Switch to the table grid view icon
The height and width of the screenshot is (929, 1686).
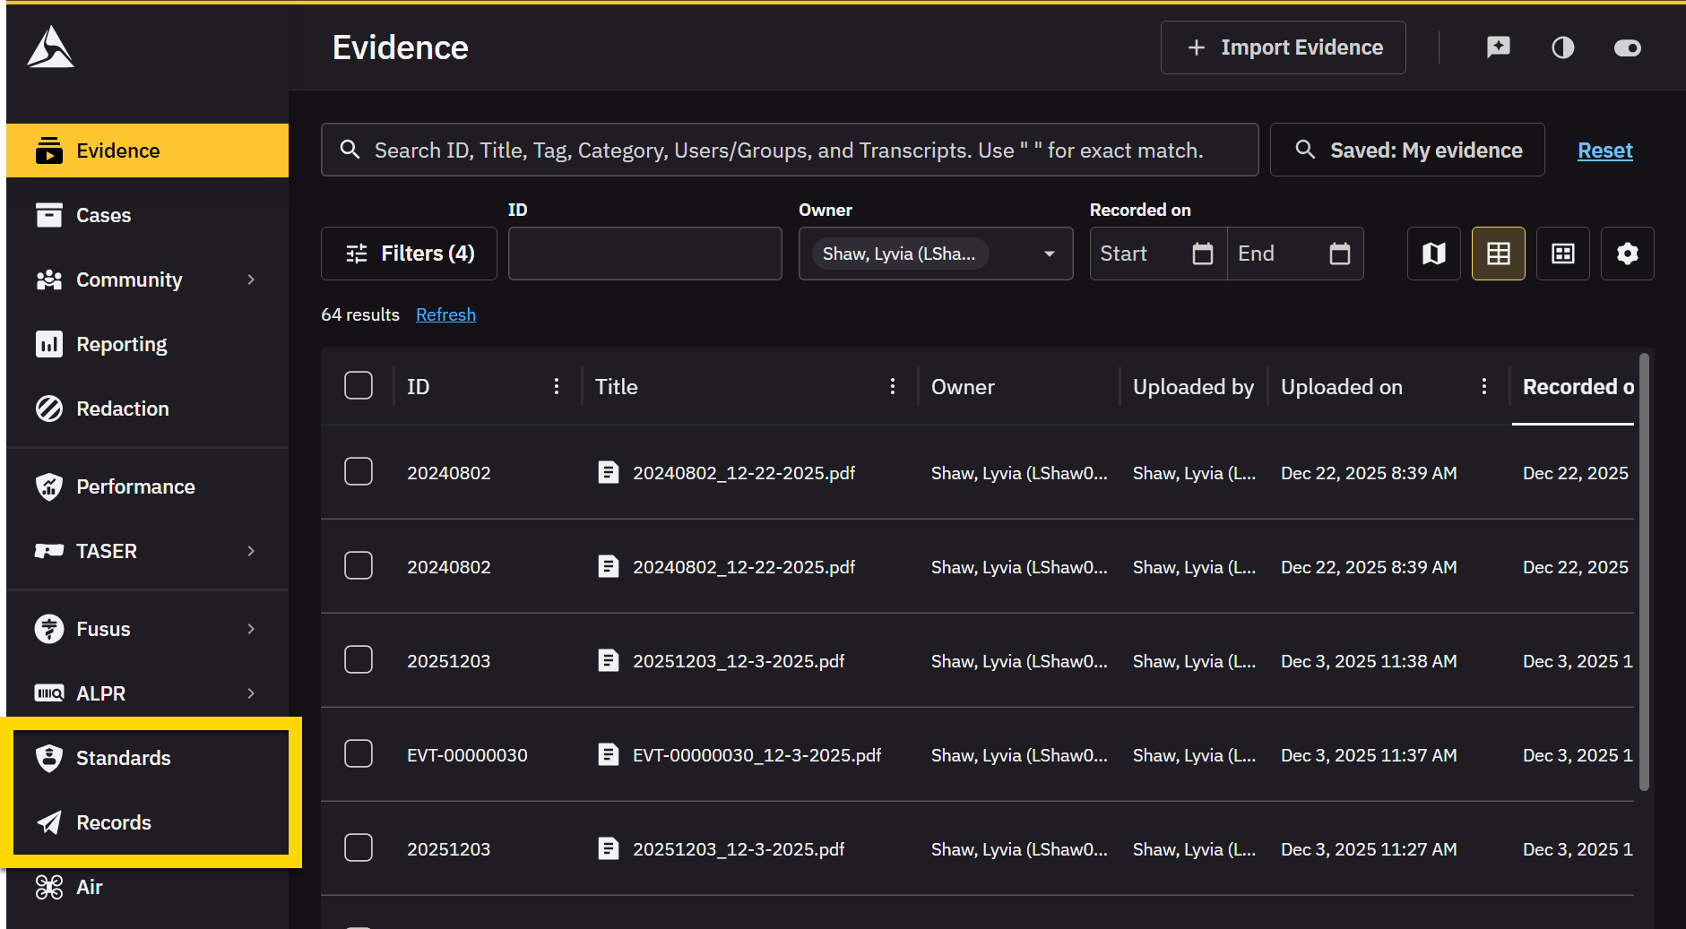[1498, 254]
